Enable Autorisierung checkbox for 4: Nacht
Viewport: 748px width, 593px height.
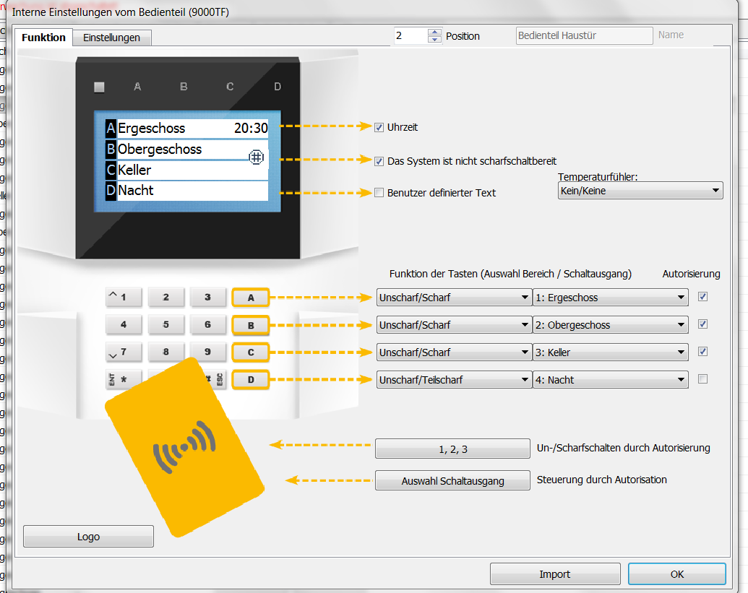click(703, 379)
